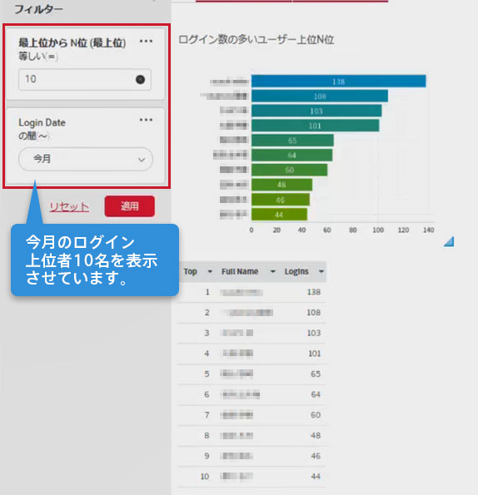Clear the value 10 using the clear icon
This screenshot has height=495, width=478.
coord(140,80)
